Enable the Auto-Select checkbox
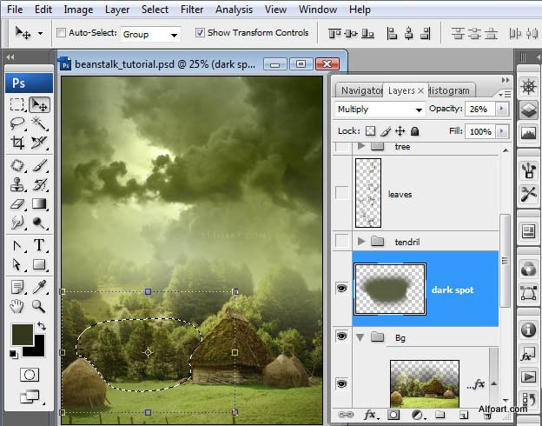Viewport: 542px width, 426px height. coord(61,33)
